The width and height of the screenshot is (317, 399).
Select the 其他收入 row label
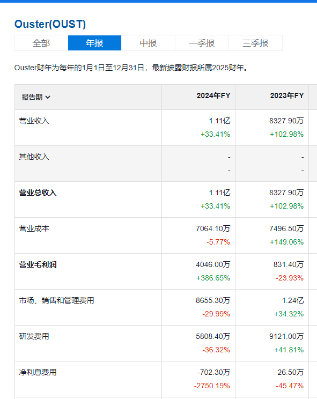[34, 157]
